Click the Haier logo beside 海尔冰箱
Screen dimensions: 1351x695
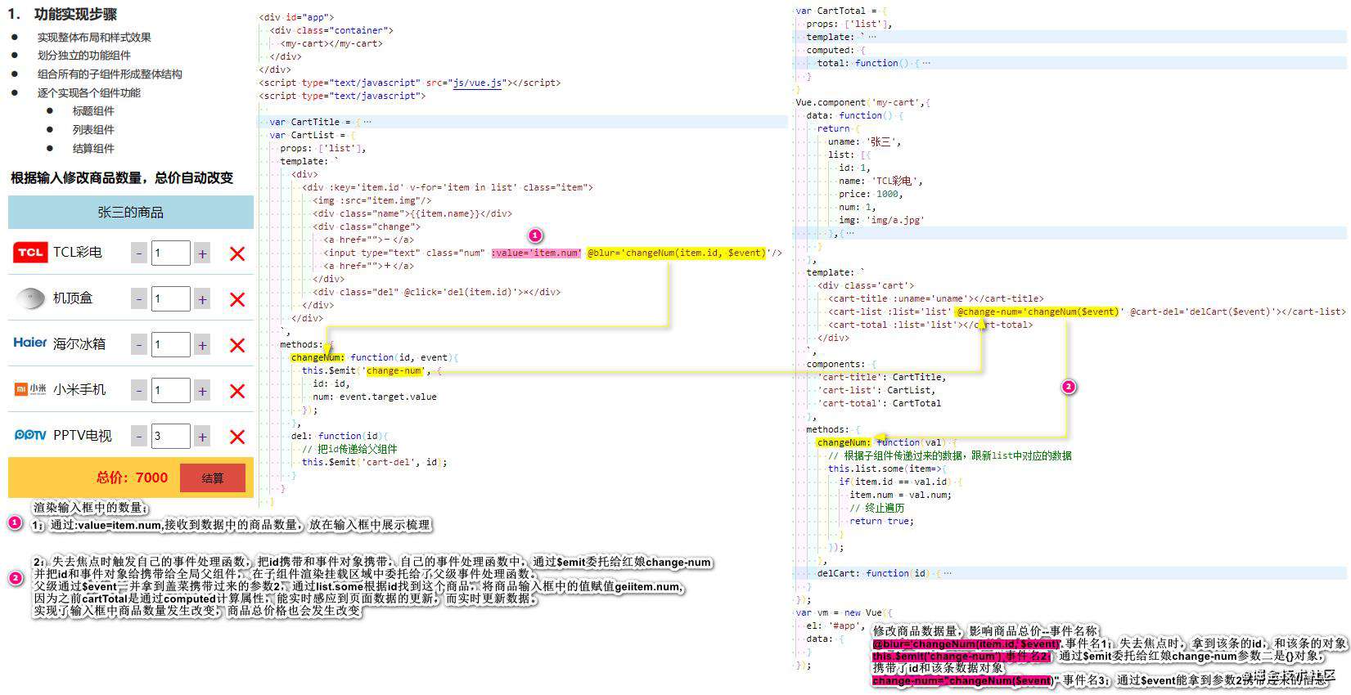click(30, 343)
